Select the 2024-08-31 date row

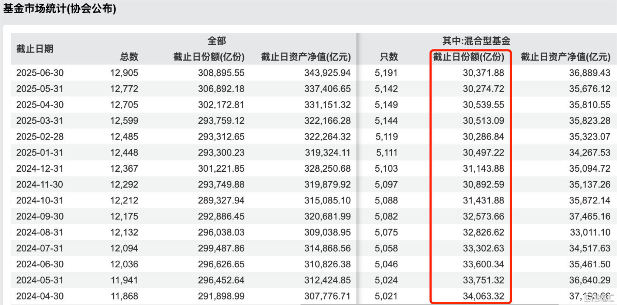click(x=314, y=232)
